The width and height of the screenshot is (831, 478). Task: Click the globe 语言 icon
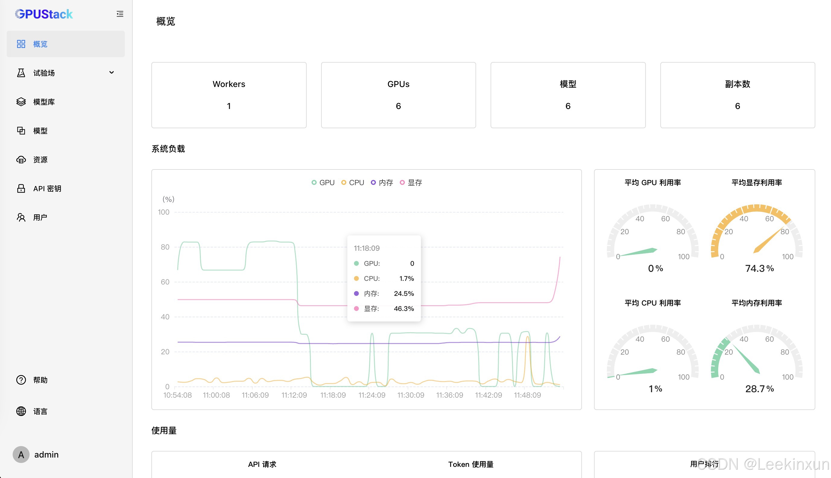coord(21,411)
